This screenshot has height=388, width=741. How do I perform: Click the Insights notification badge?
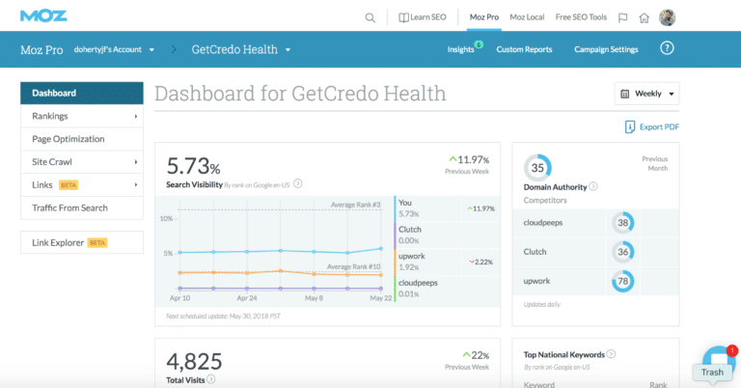click(x=479, y=44)
